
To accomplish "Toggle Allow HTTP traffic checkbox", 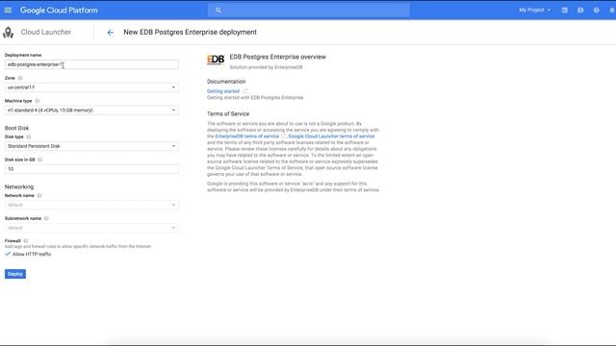I will pyautogui.click(x=8, y=254).
